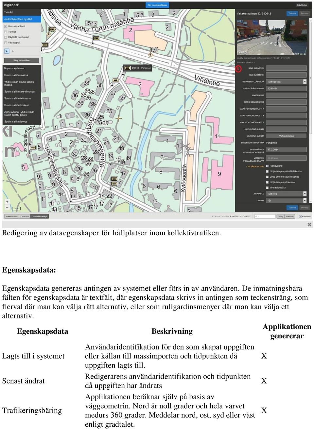Open the Aikataulu dropdown
The width and height of the screenshot is (314, 429).
[x=287, y=194]
